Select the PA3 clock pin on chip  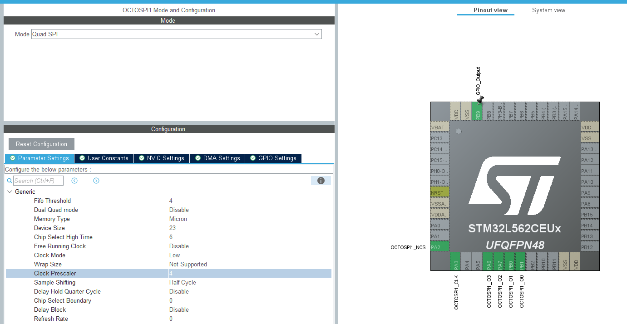click(456, 262)
